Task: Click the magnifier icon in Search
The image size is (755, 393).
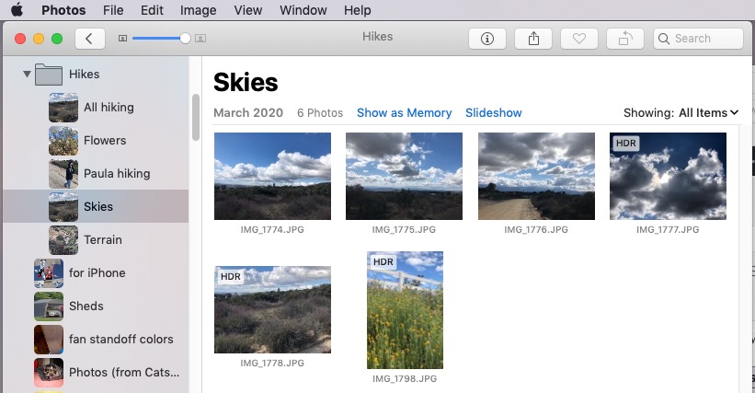Action: click(x=664, y=39)
